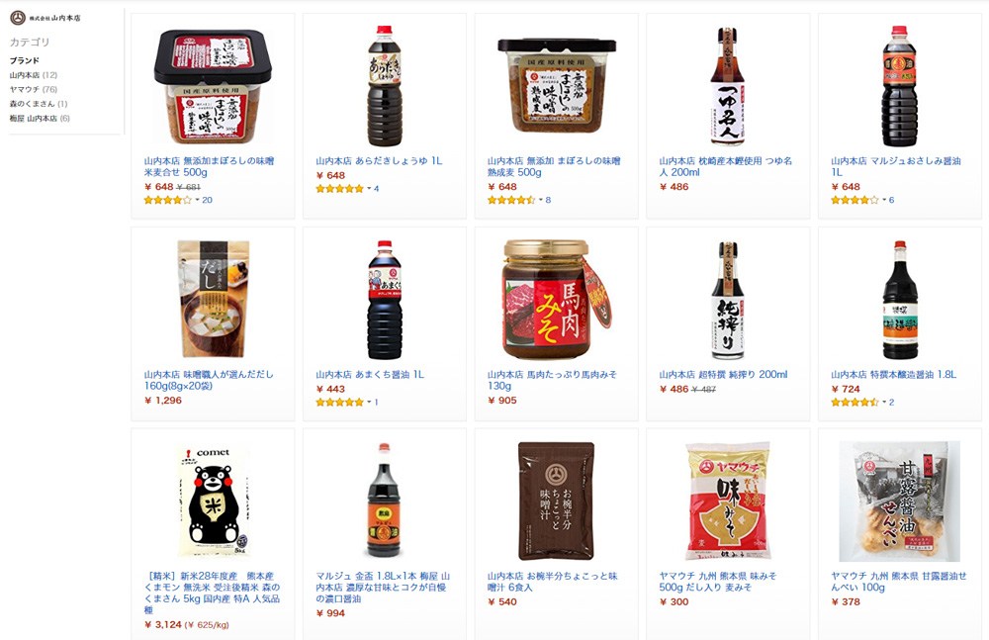This screenshot has height=640, width=989.
Task: Select the つゆ名人 200ml bottle image
Action: click(727, 86)
